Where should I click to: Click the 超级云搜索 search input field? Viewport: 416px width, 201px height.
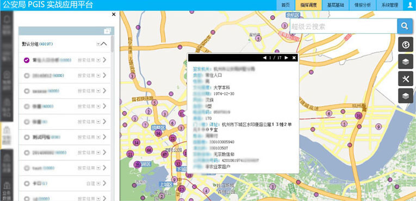tap(344, 26)
